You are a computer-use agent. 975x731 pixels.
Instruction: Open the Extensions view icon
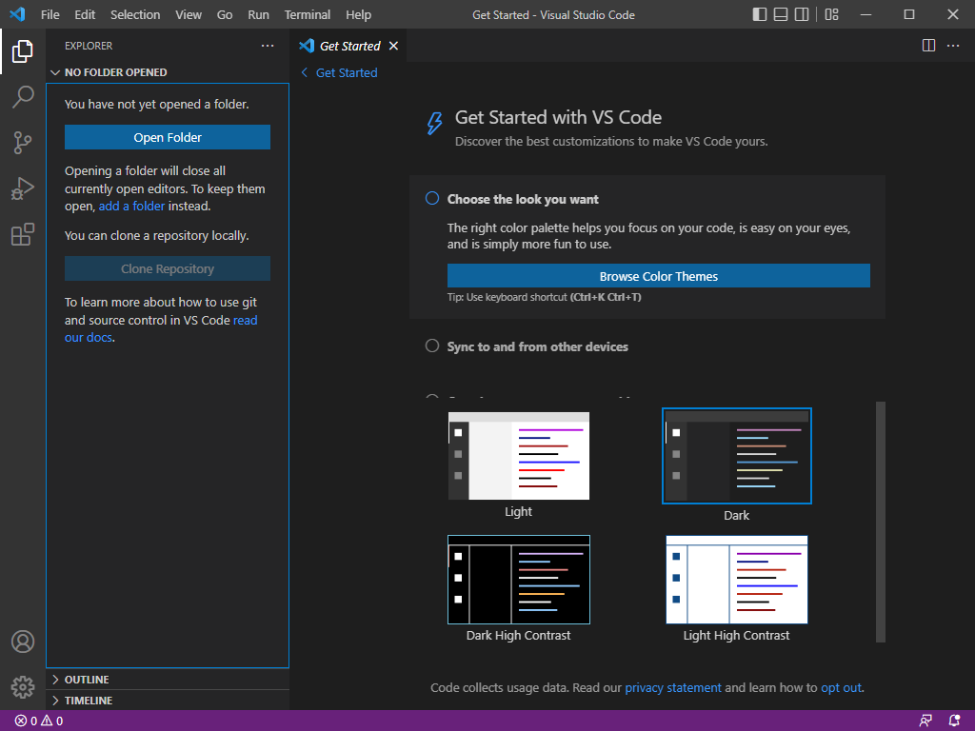(x=23, y=234)
